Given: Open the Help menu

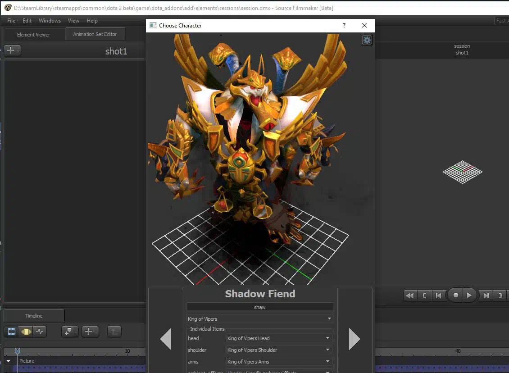Looking at the screenshot, I should coord(92,20).
